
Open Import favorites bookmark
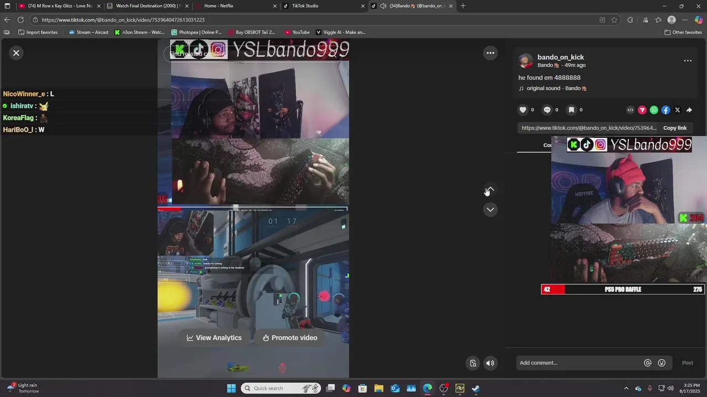(38, 33)
